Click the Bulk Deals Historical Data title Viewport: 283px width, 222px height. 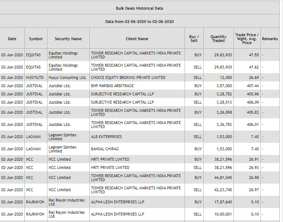click(x=139, y=8)
